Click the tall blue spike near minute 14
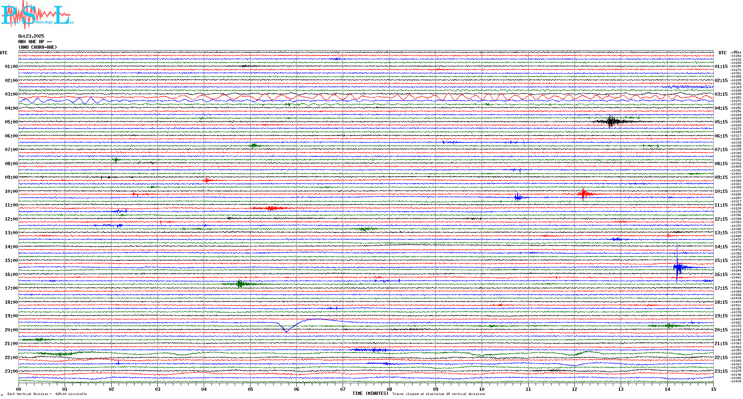This screenshot has width=743, height=399. (678, 267)
